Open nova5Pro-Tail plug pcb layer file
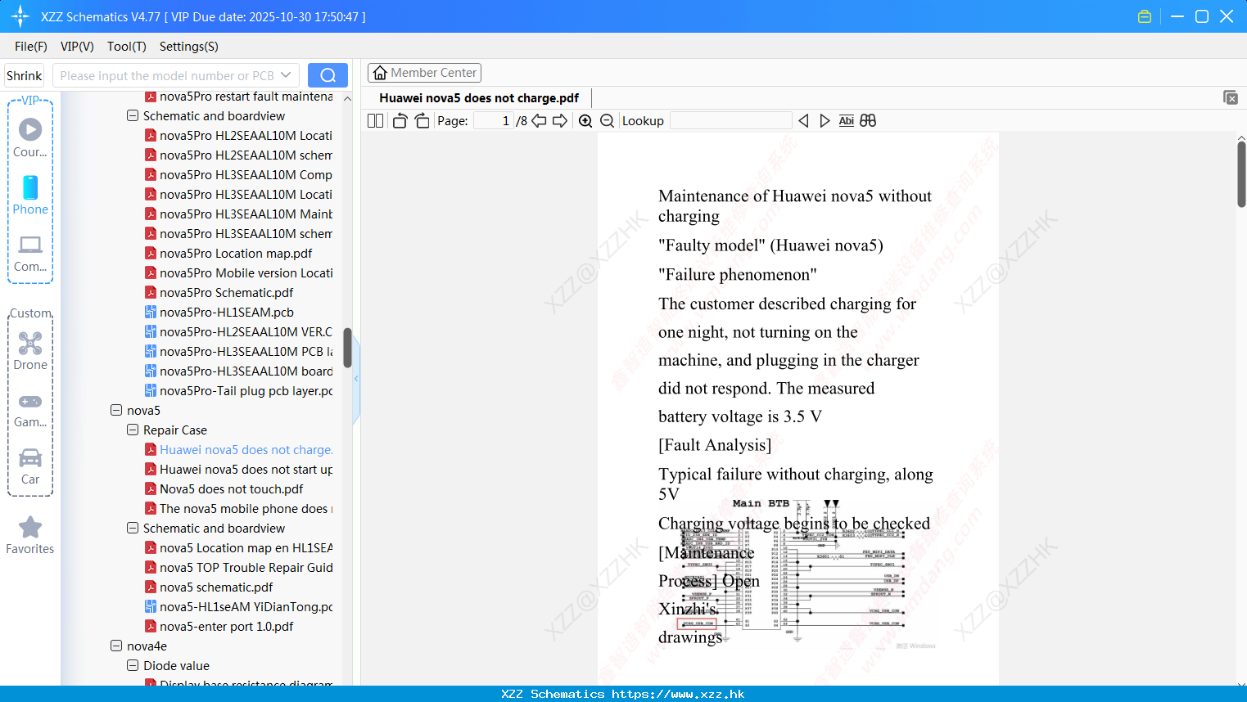1247x702 pixels. click(238, 391)
